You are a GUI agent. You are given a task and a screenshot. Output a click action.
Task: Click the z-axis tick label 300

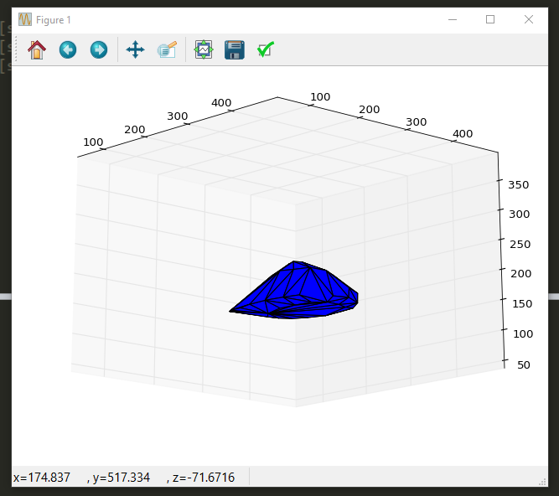(x=519, y=214)
